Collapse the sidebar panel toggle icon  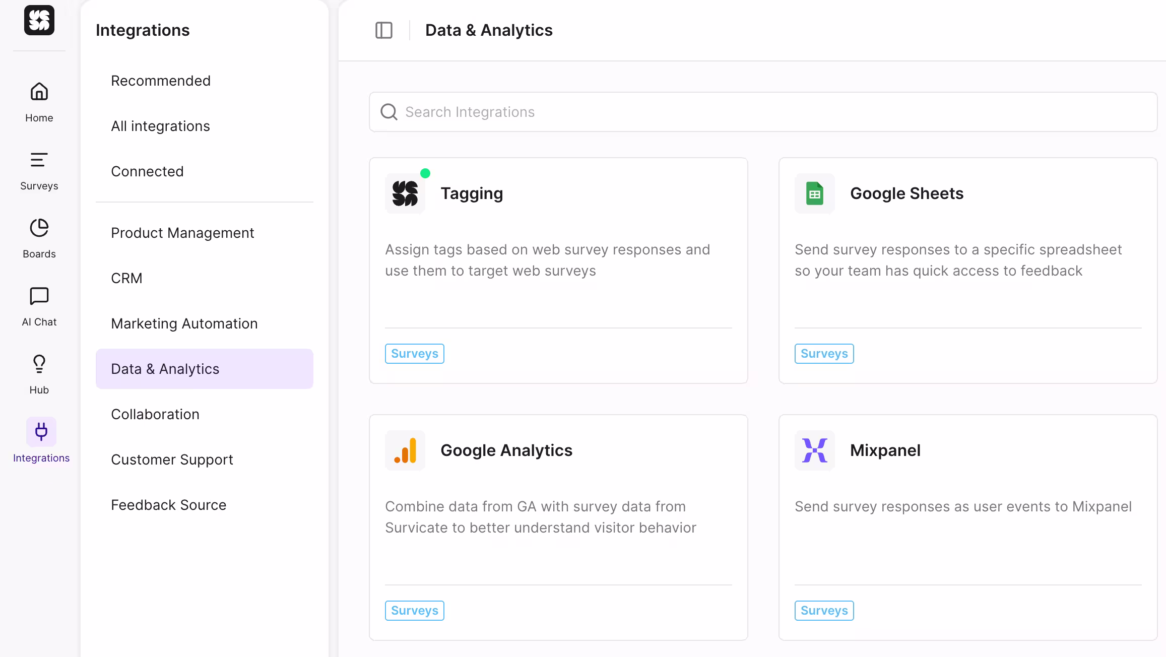click(x=384, y=30)
